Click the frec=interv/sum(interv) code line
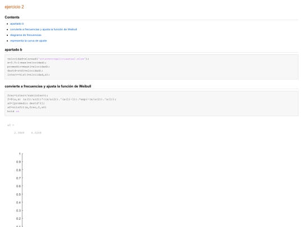303x227 pixels. coord(27,95)
